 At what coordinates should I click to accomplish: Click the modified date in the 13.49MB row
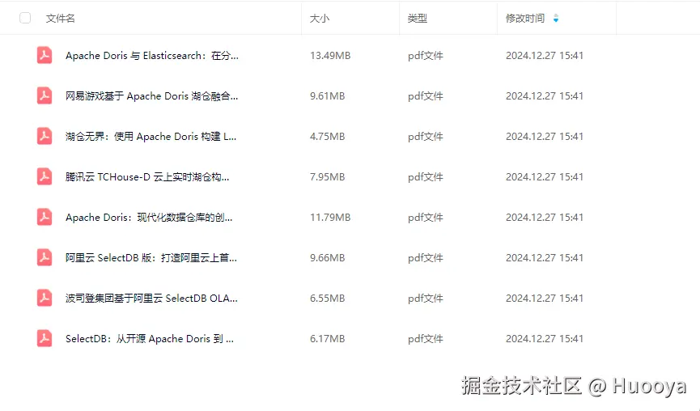pos(544,56)
